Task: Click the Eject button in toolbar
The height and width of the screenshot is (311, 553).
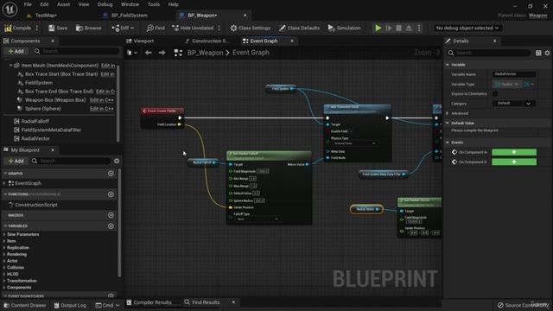Action: (409, 28)
